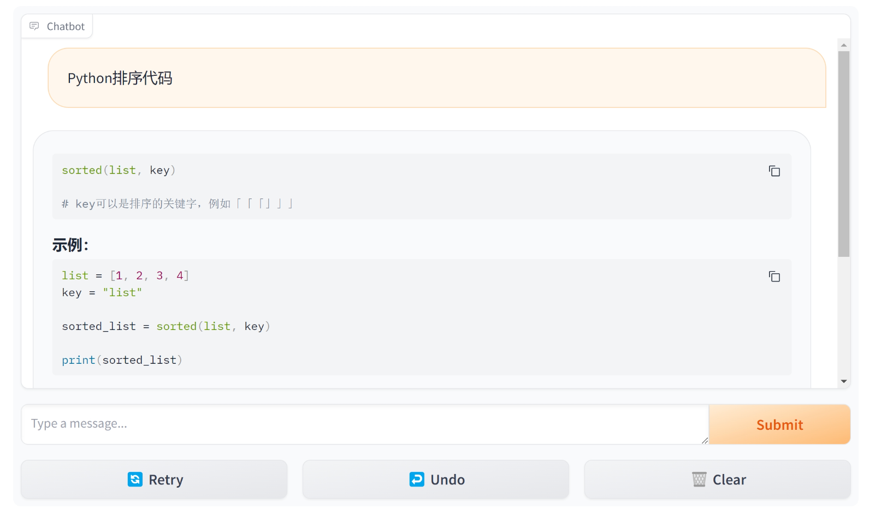Click the chat scrollbar down arrow
This screenshot has width=875, height=516.
click(x=844, y=381)
